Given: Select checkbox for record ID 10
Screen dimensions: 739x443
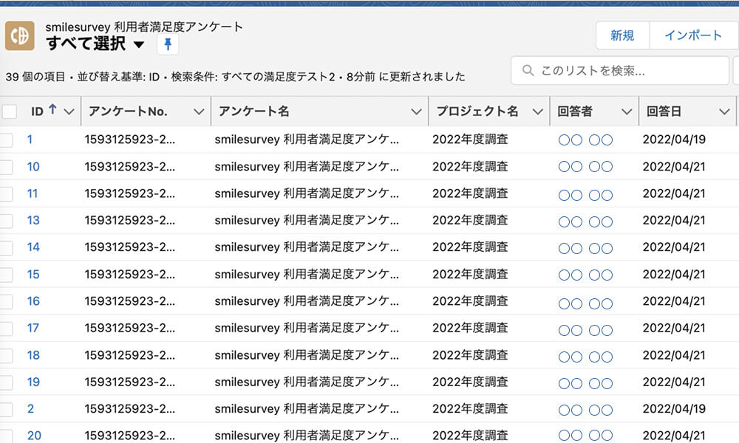Looking at the screenshot, I should pyautogui.click(x=6, y=167).
